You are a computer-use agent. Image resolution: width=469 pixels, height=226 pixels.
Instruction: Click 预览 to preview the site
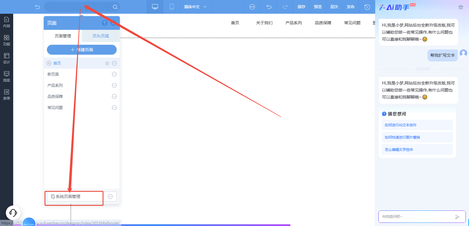(318, 7)
